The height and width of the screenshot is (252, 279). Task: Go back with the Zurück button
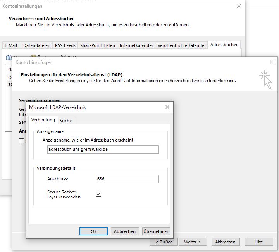pyautogui.click(x=164, y=242)
